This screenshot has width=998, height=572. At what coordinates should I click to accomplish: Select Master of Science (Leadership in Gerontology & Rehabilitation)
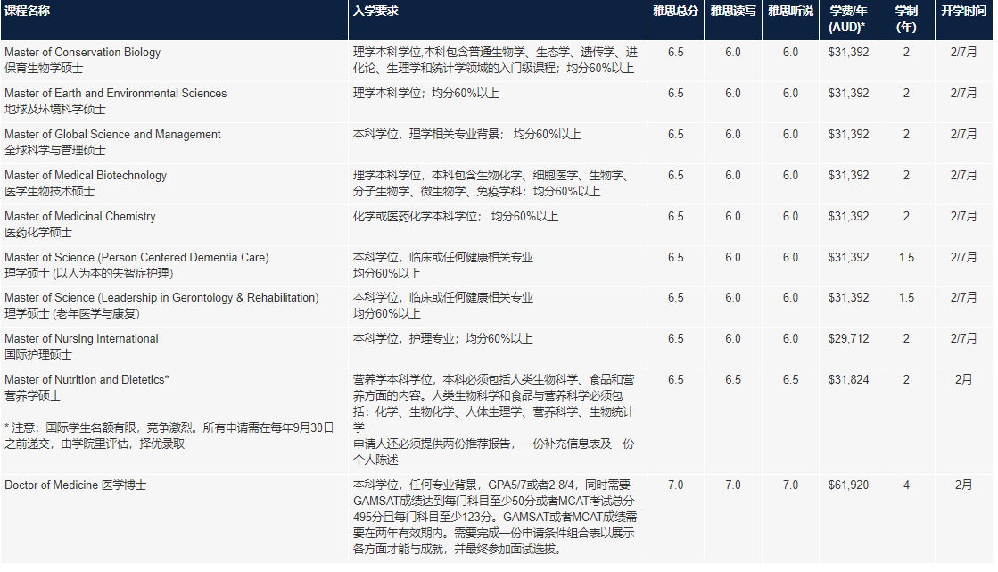point(161,297)
